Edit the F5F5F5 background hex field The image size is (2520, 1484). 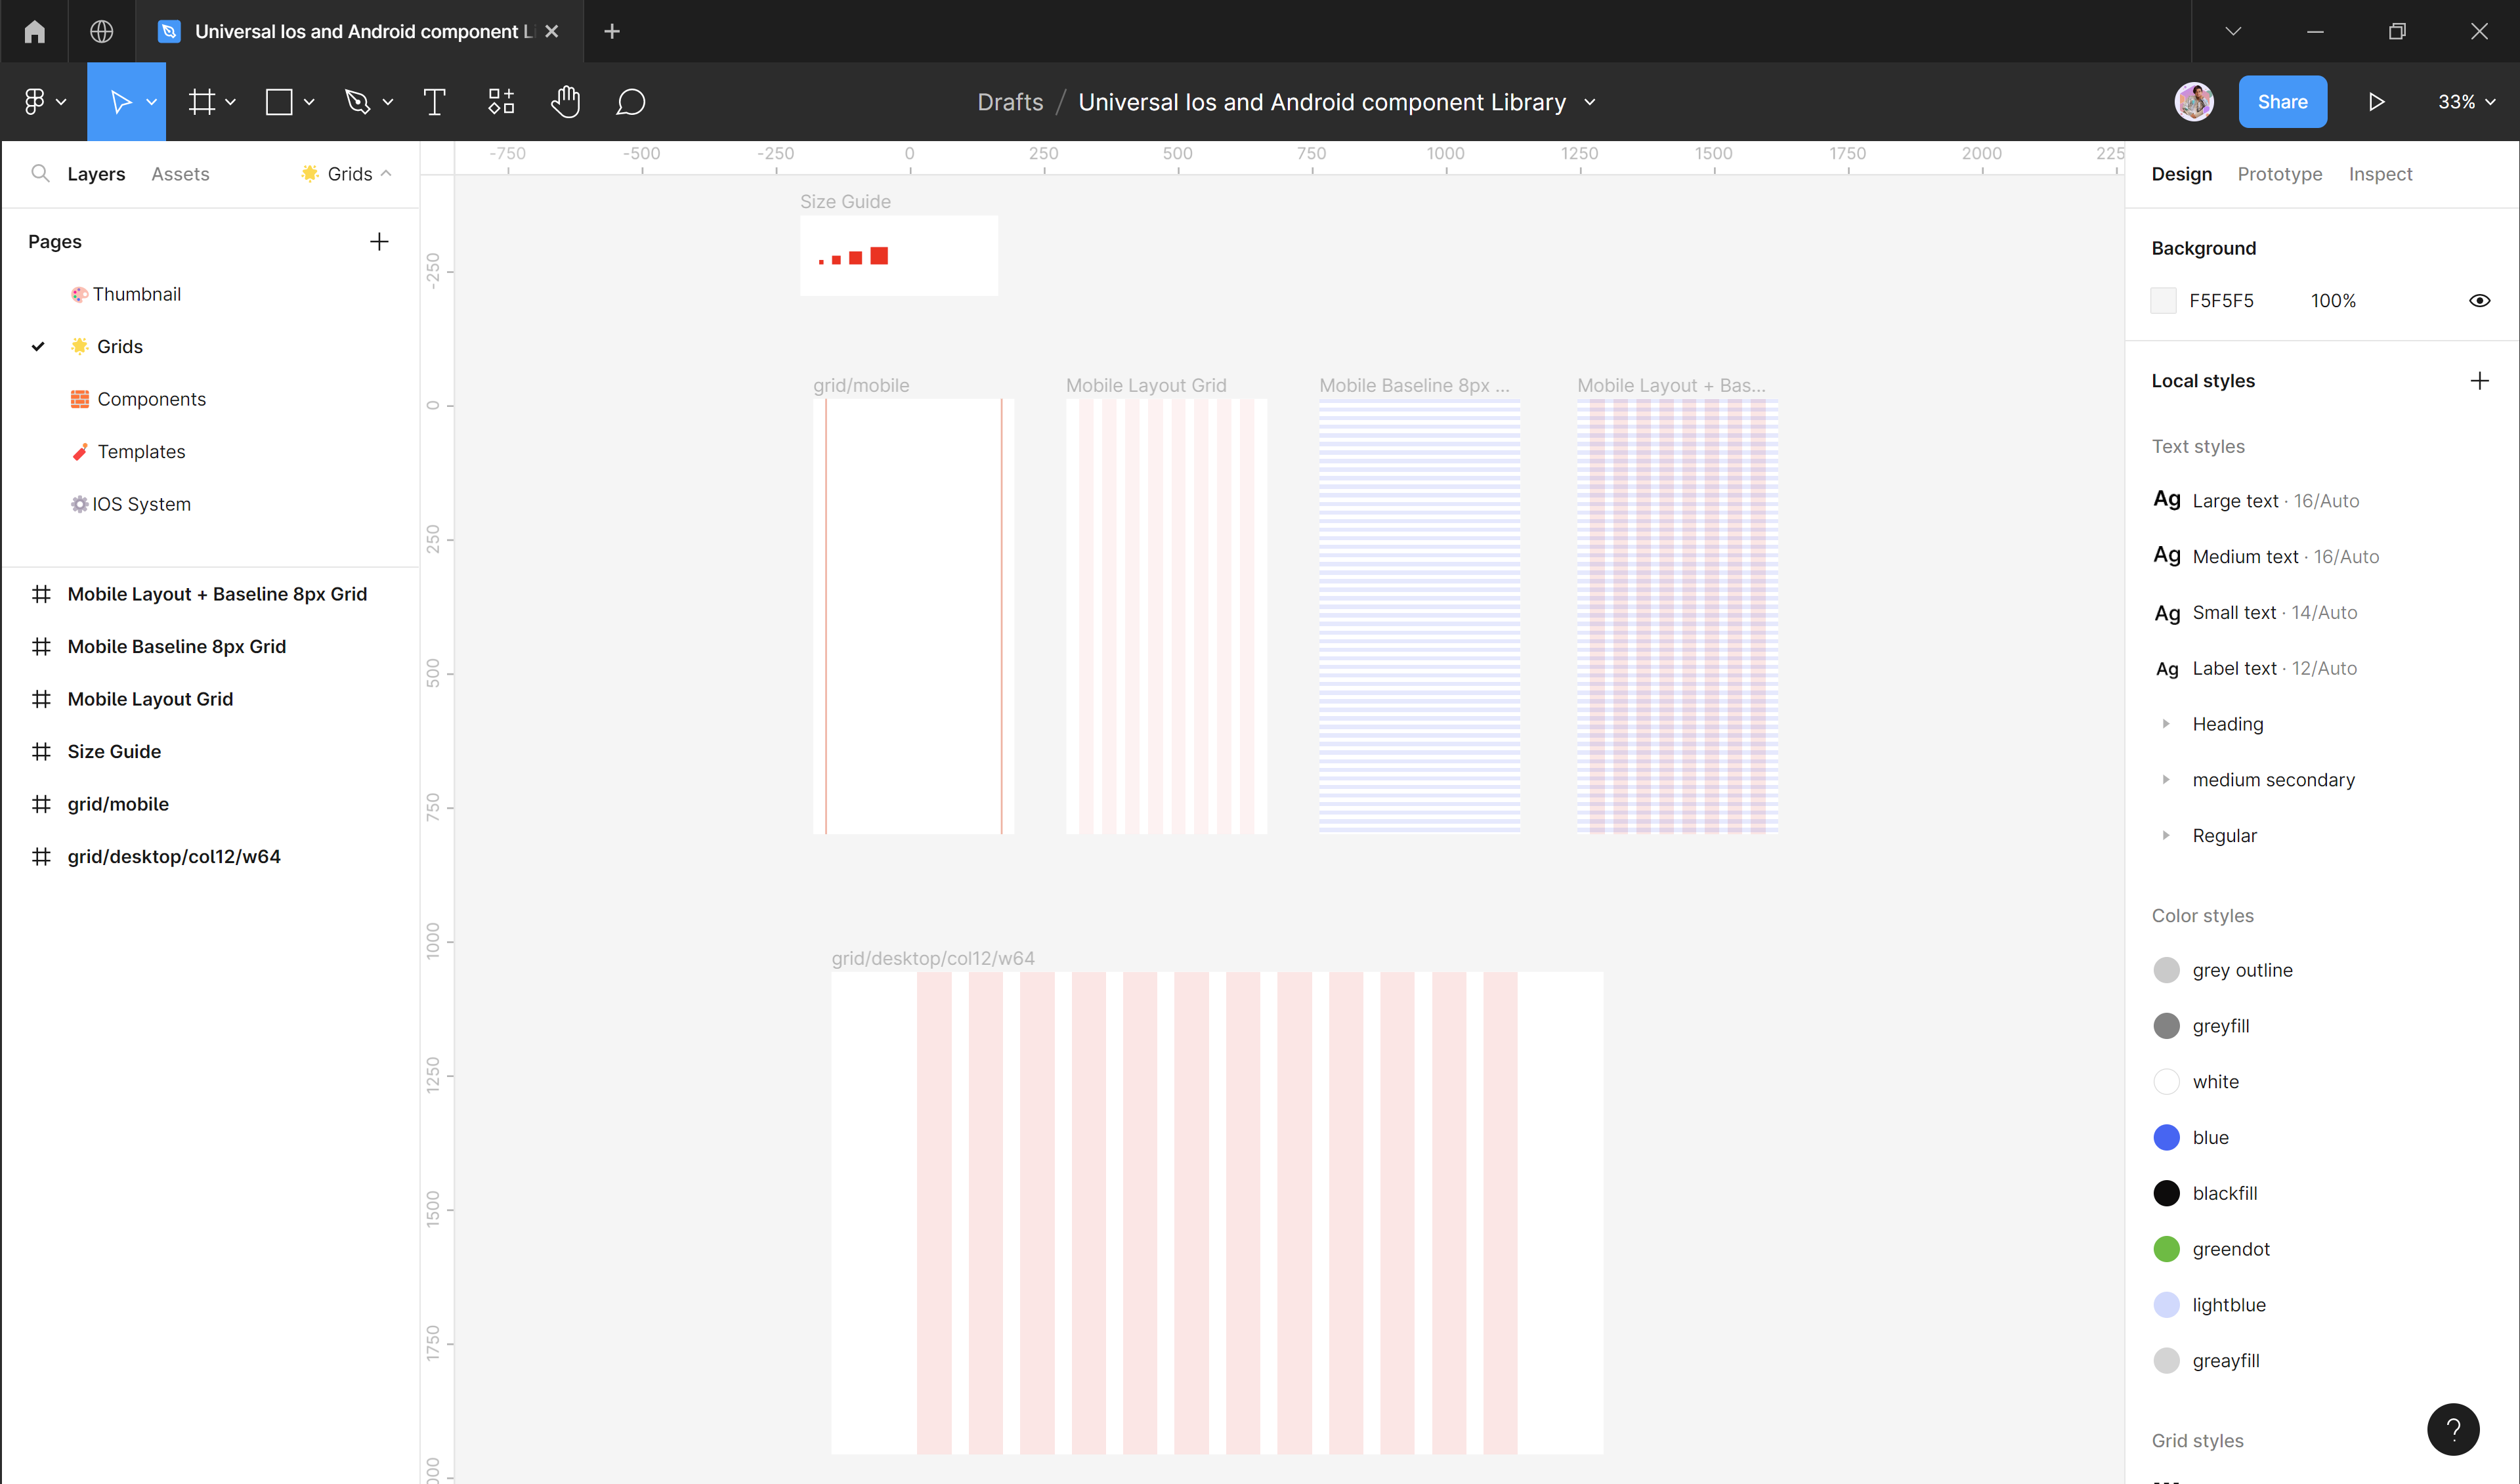(x=2221, y=300)
